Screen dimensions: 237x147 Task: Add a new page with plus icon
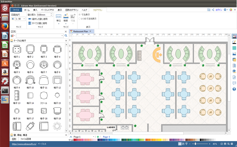tap(98, 137)
